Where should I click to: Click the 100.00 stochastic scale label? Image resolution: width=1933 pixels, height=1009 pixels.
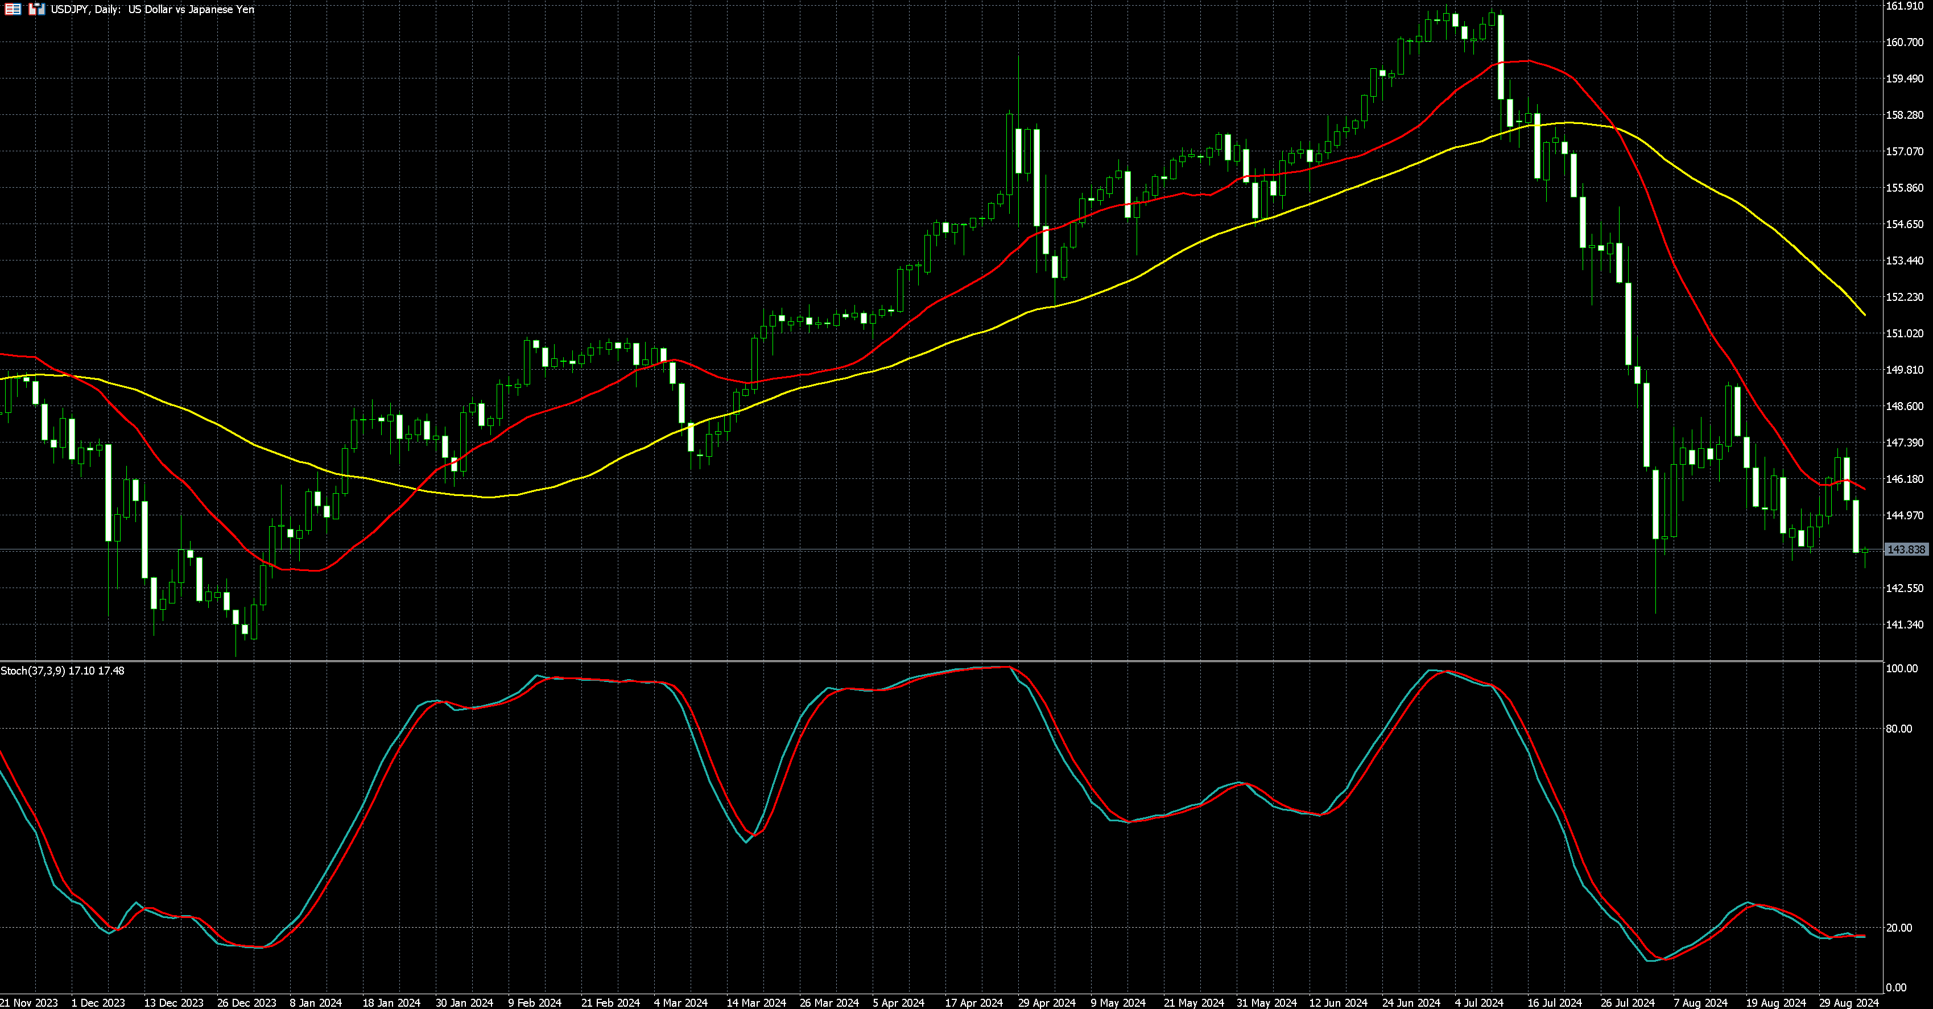[x=1902, y=668]
